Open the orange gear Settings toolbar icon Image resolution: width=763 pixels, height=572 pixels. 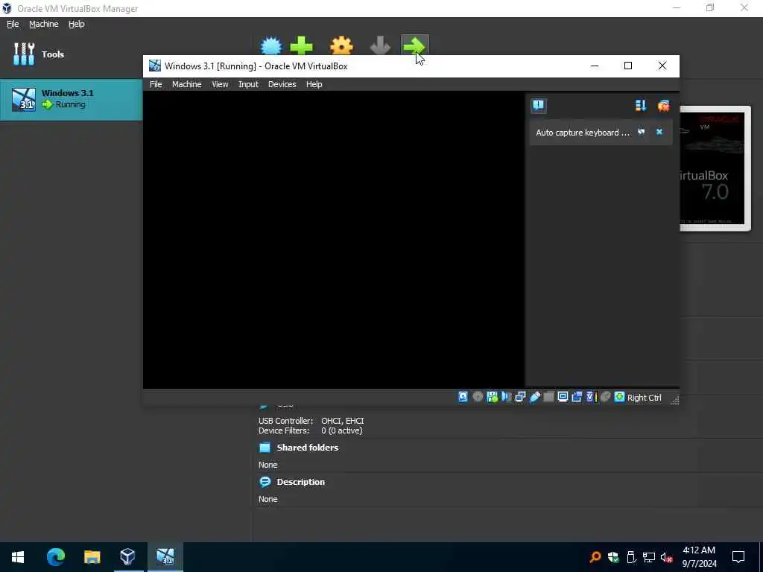(x=341, y=46)
